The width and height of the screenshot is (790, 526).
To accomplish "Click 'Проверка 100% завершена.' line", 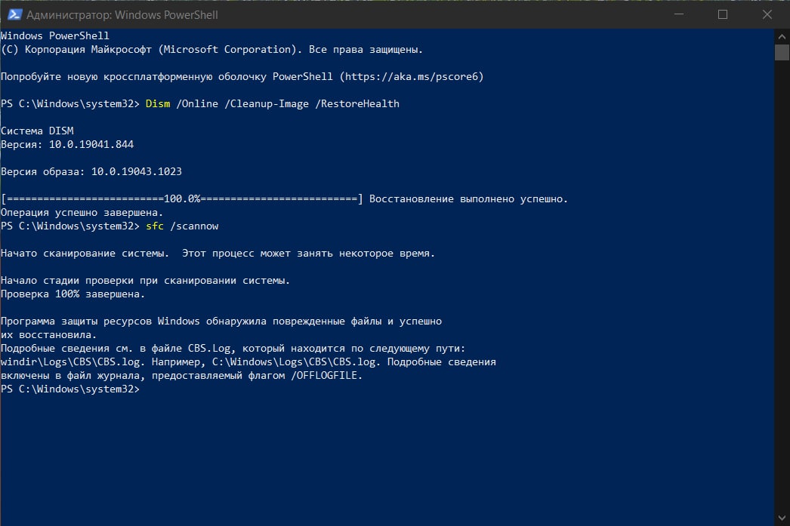I will pos(73,294).
